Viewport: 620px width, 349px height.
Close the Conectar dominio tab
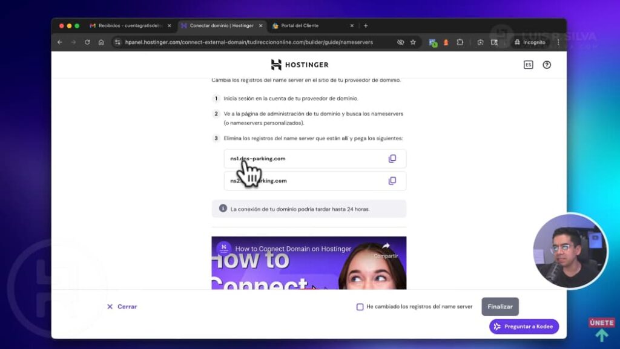click(x=260, y=25)
